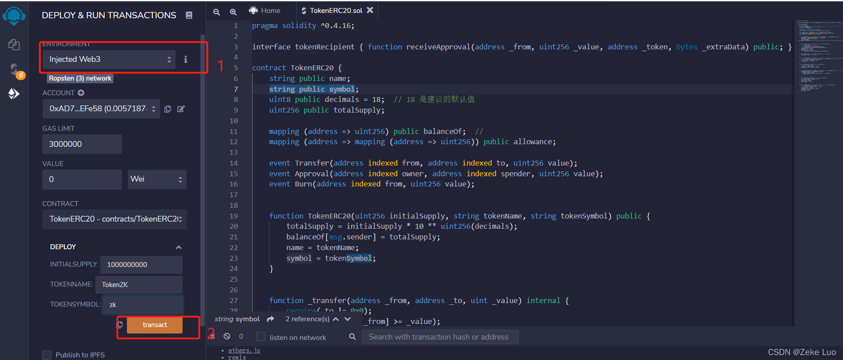Click the orange transact button
Viewport: 843px width, 360px height.
click(155, 325)
